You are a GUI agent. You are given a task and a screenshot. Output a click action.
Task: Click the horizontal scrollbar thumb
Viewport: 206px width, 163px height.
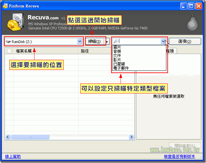coord(30,137)
